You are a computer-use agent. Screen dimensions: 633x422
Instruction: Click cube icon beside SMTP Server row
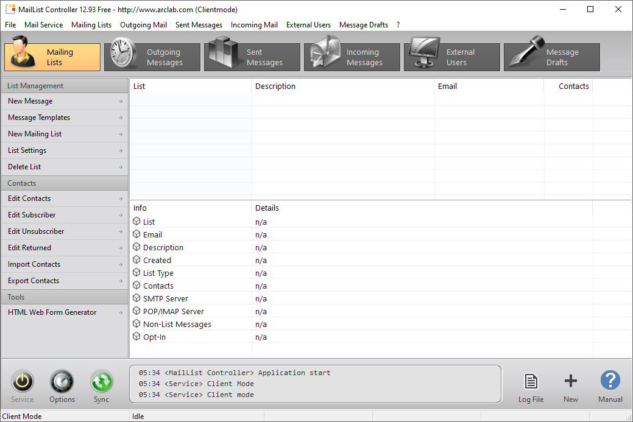pyautogui.click(x=136, y=298)
